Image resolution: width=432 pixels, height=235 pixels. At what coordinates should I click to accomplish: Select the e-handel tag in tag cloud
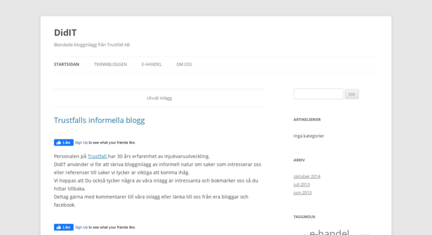[329, 232]
